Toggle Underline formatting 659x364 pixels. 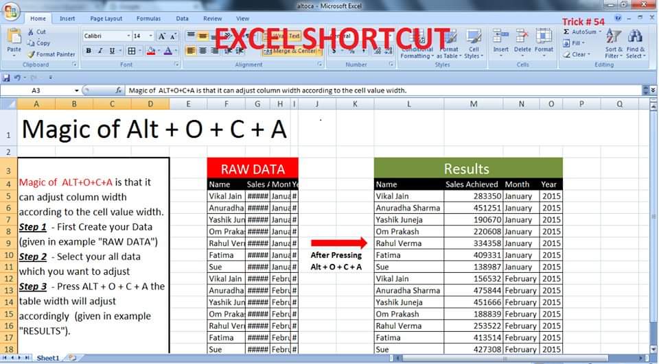(112, 51)
